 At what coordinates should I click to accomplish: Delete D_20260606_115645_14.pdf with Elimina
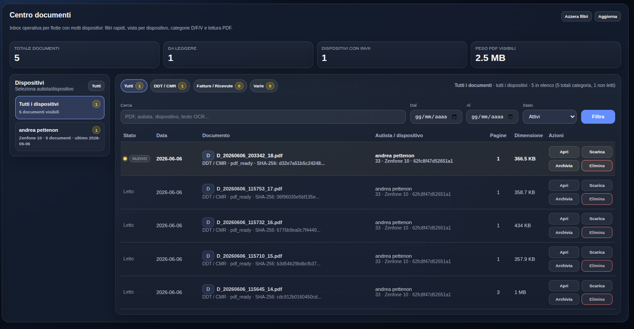(x=597, y=299)
